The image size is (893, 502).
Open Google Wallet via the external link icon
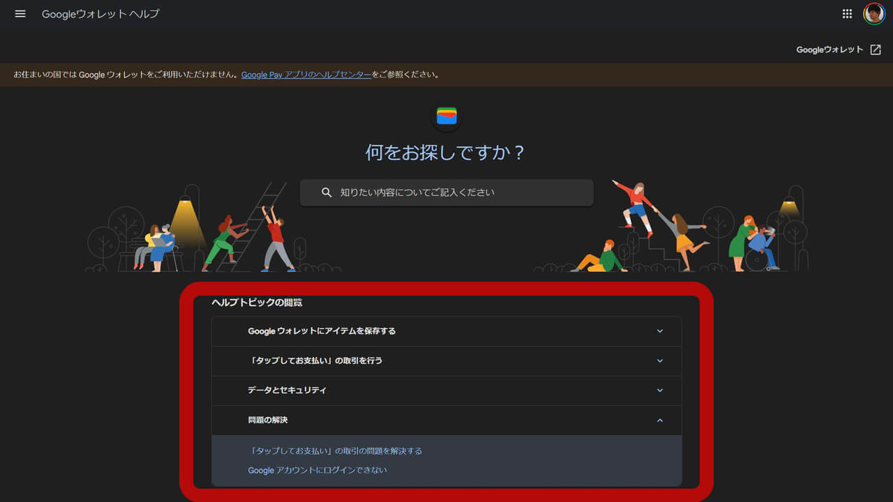pyautogui.click(x=876, y=50)
